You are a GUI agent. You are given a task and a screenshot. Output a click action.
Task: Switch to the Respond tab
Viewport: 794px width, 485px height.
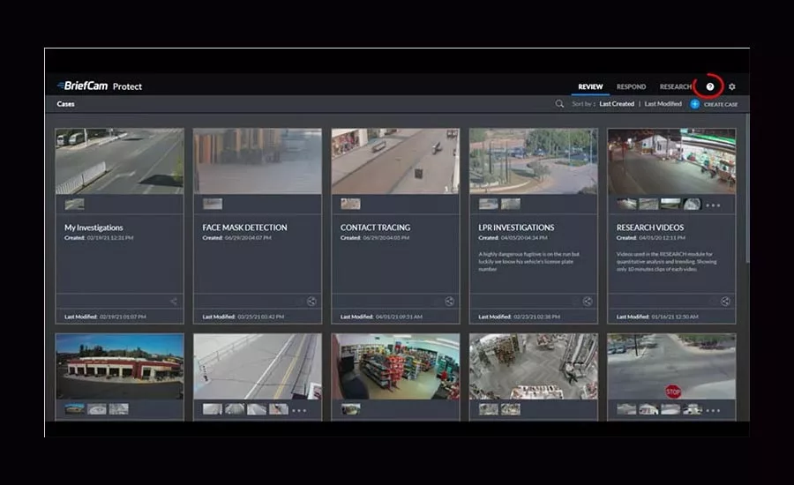click(631, 87)
